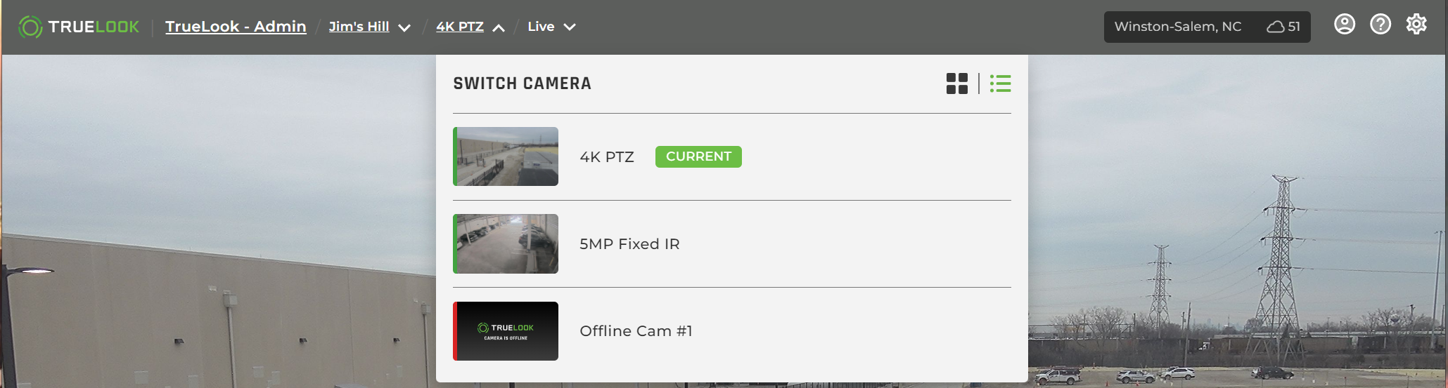Open the help question mark icon
This screenshot has width=1448, height=388.
pyautogui.click(x=1380, y=25)
